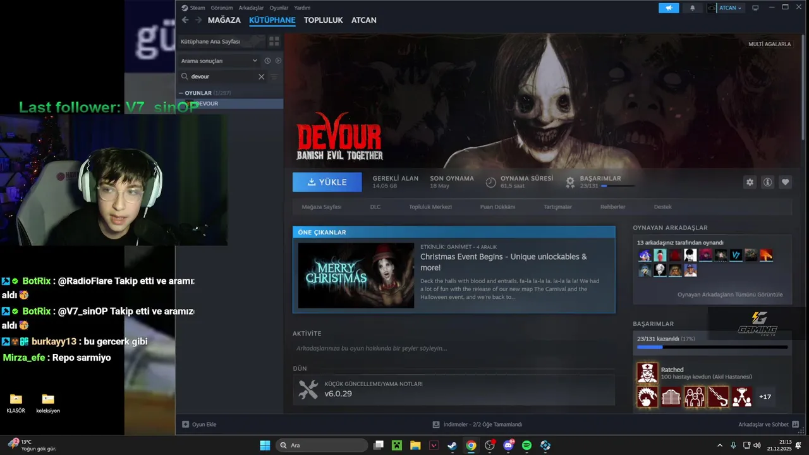
Task: Open the Yardım menu
Action: pos(302,8)
